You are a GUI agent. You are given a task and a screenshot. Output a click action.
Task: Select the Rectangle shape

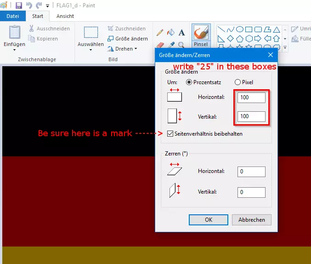[x=249, y=29]
